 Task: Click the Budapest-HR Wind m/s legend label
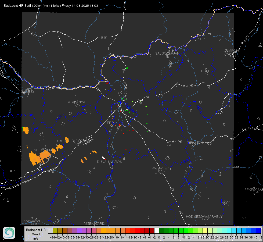tap(36, 234)
